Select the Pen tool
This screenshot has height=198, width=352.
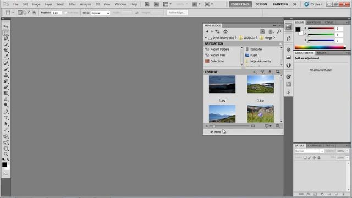coord(6,112)
